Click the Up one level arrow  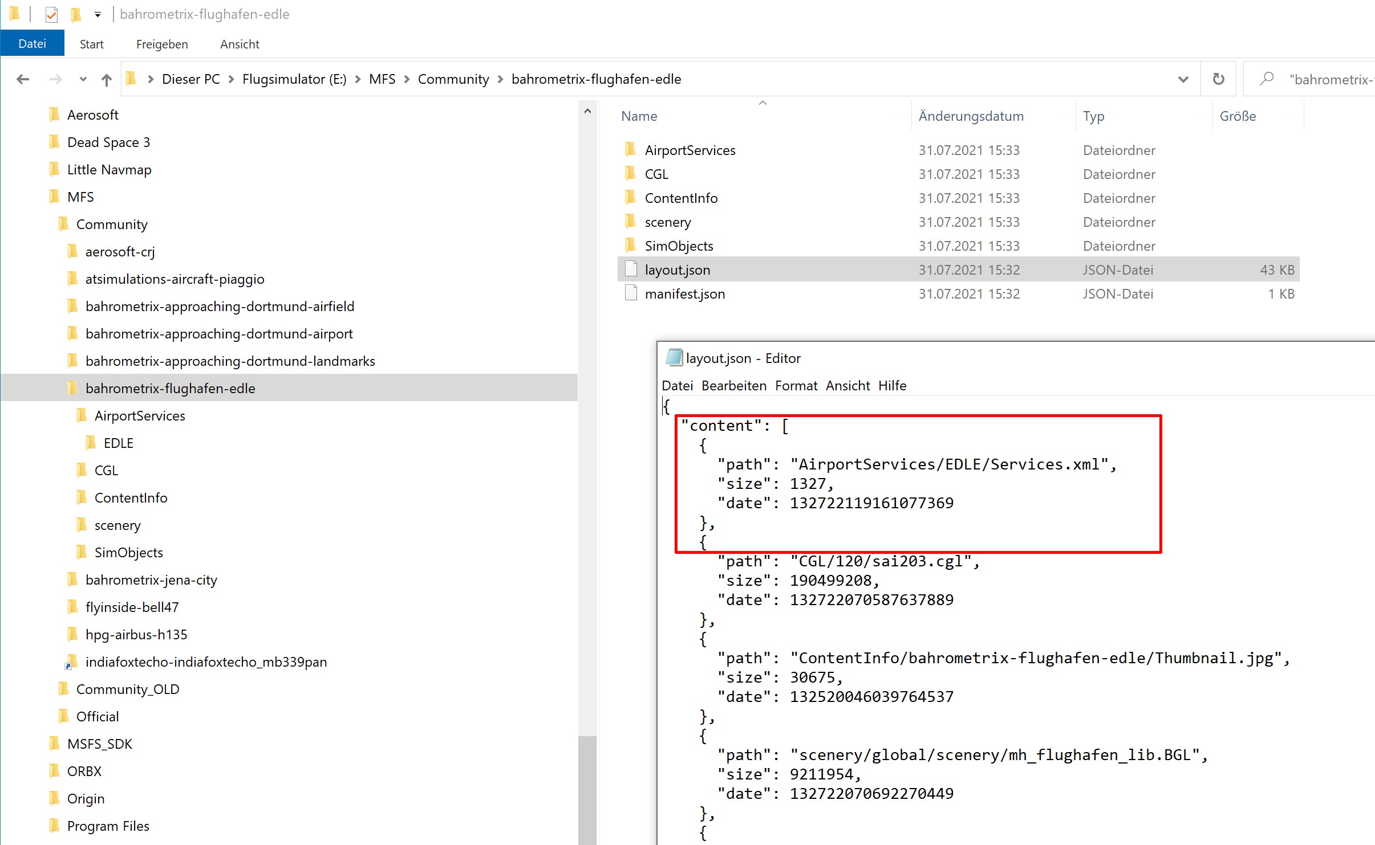[x=107, y=79]
